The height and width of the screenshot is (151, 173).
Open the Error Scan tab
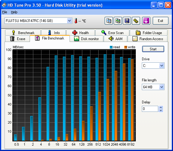tap(112, 33)
